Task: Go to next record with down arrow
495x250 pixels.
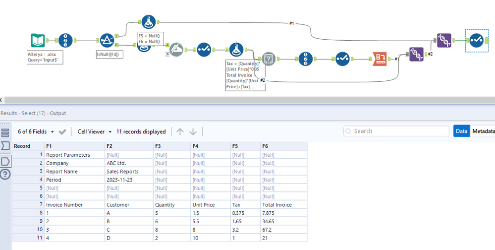Action: point(193,132)
